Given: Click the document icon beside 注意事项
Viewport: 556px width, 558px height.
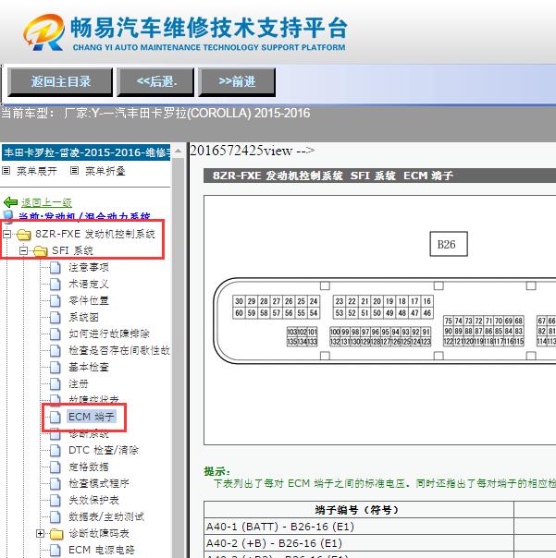Looking at the screenshot, I should pyautogui.click(x=55, y=267).
